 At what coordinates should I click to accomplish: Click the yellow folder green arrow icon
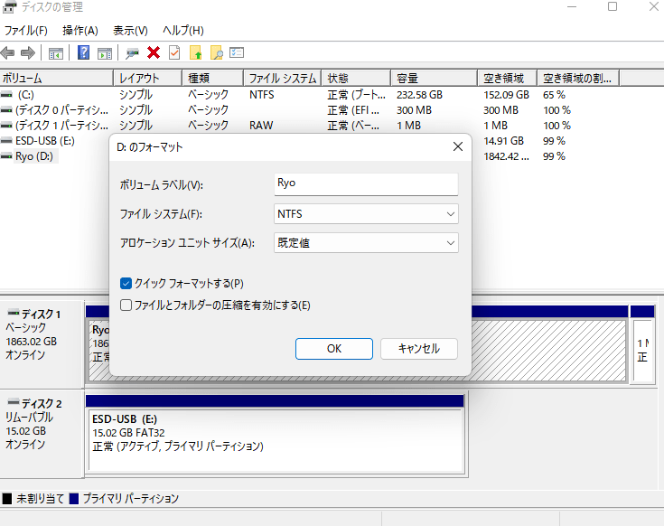coord(195,52)
